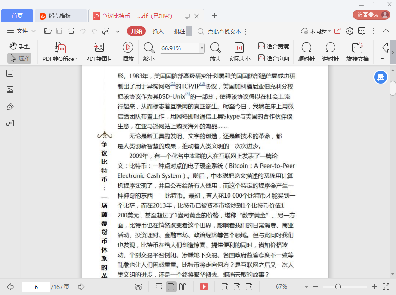Click the zoom slider in status bar

[x=338, y=287]
